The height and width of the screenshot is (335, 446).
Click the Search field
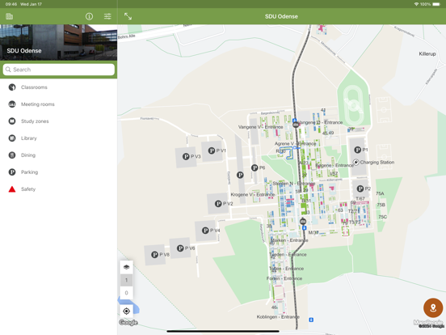click(x=59, y=70)
